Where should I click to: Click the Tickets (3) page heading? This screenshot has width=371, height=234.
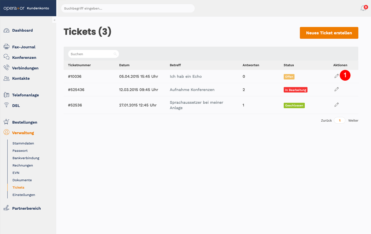[87, 32]
